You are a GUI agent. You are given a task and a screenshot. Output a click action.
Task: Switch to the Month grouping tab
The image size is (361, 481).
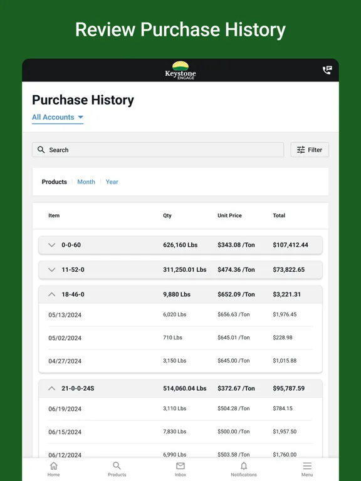coord(86,182)
